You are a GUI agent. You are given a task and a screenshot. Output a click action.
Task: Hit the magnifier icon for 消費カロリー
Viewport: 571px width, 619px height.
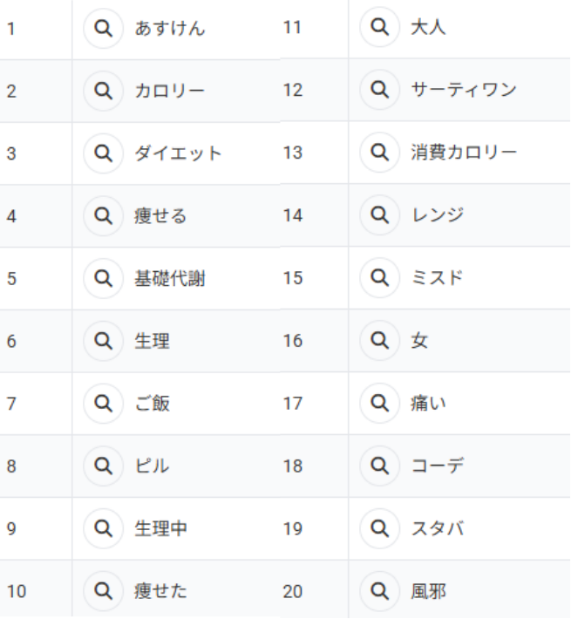tap(380, 153)
